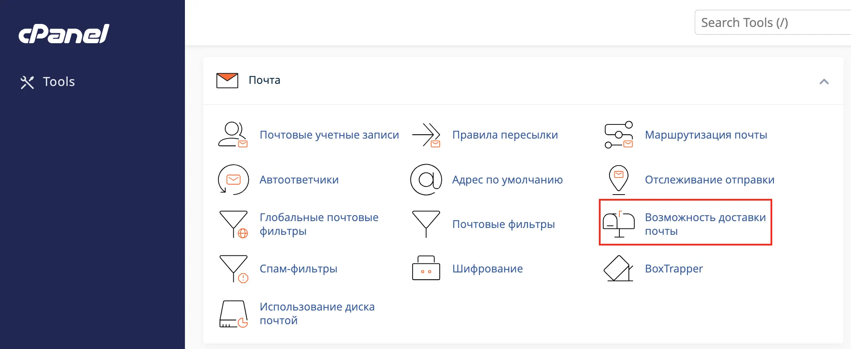Click the Спам-фильтры funnel icon

[x=233, y=269]
